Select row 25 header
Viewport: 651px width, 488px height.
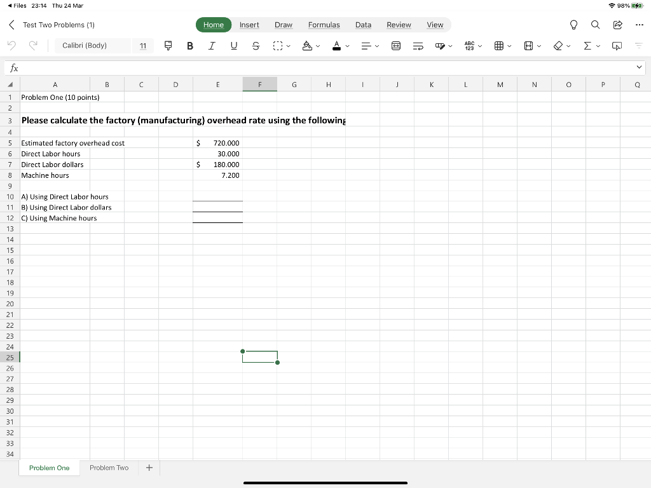coord(10,357)
